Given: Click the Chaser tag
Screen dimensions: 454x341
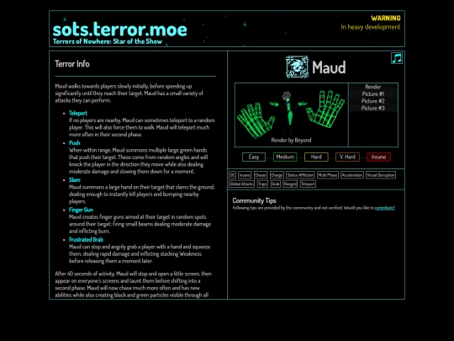Looking at the screenshot, I should (x=261, y=175).
